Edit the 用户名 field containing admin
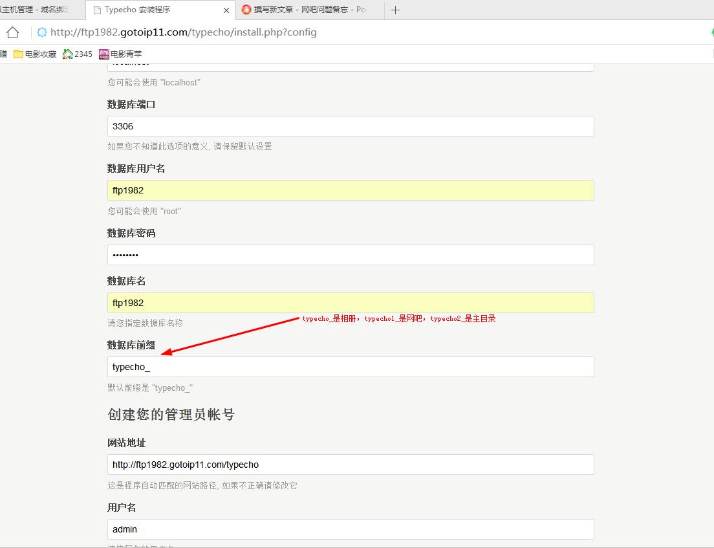The width and height of the screenshot is (714, 548). (351, 529)
